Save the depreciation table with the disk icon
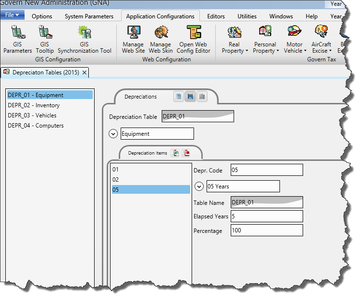This screenshot has height=301, width=362. click(x=190, y=97)
